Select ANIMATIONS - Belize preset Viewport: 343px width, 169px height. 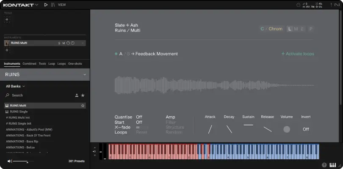[x=45, y=147]
